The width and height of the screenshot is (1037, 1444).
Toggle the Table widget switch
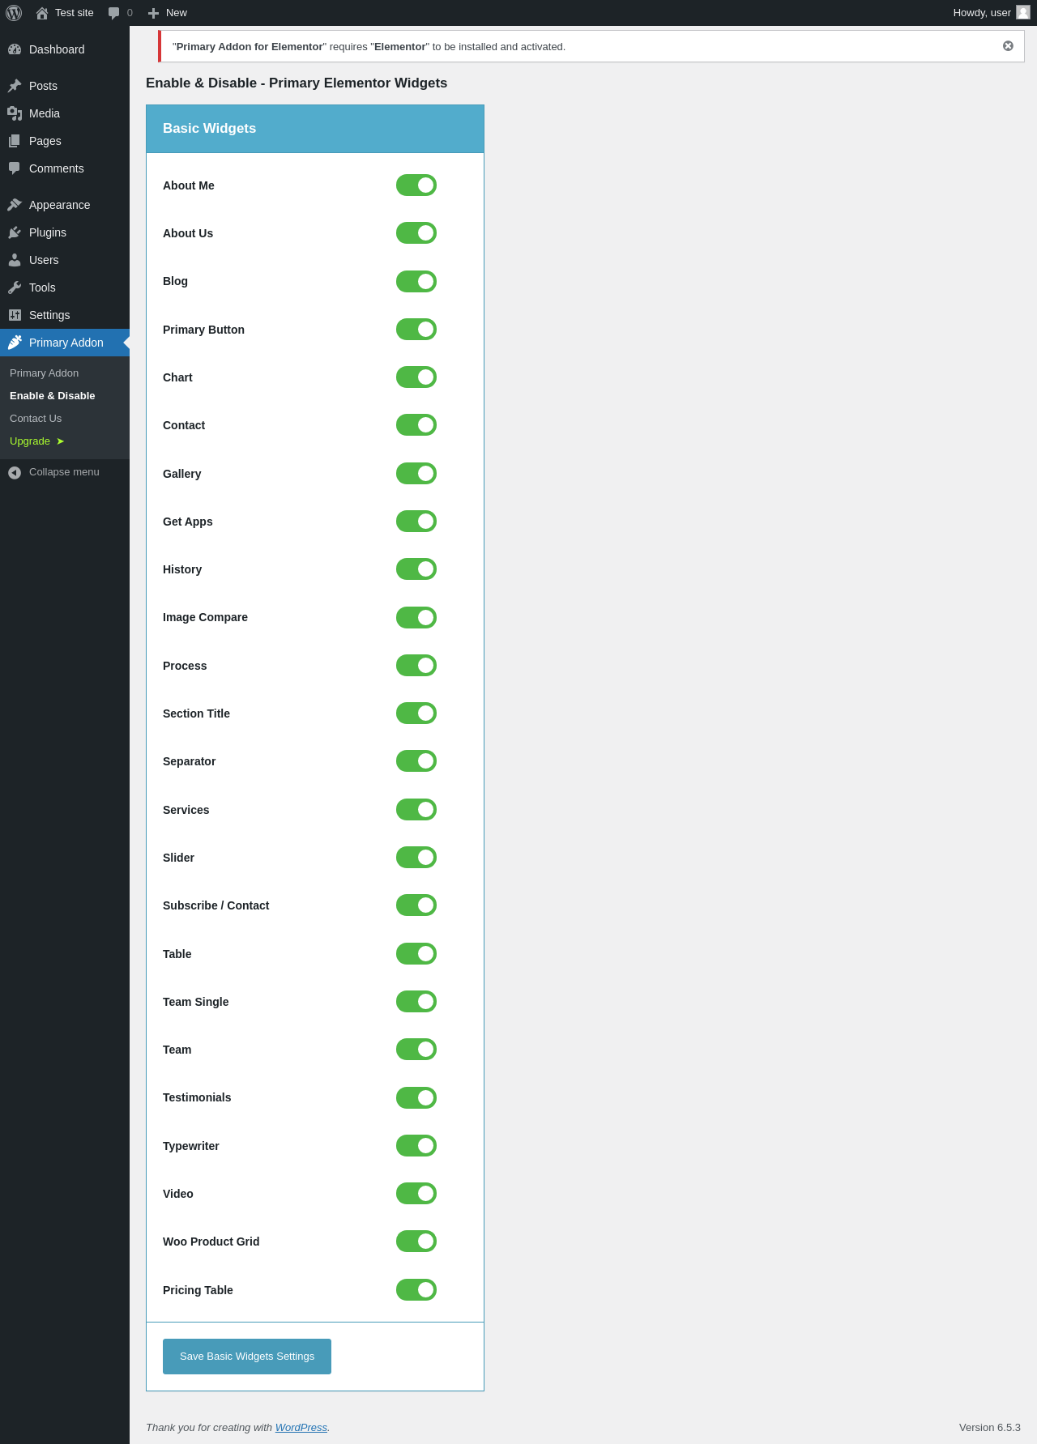point(416,954)
